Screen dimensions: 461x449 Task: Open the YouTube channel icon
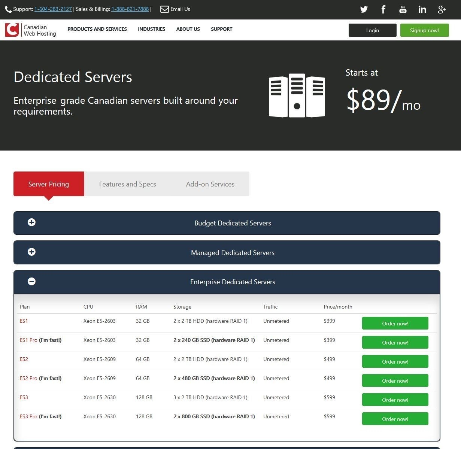[403, 9]
